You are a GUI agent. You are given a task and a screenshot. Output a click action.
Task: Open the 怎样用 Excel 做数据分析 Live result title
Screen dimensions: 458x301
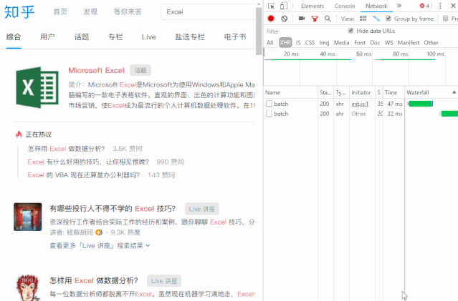coord(94,280)
